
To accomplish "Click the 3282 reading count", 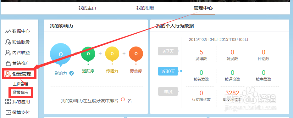I will pyautogui.click(x=232, y=93).
